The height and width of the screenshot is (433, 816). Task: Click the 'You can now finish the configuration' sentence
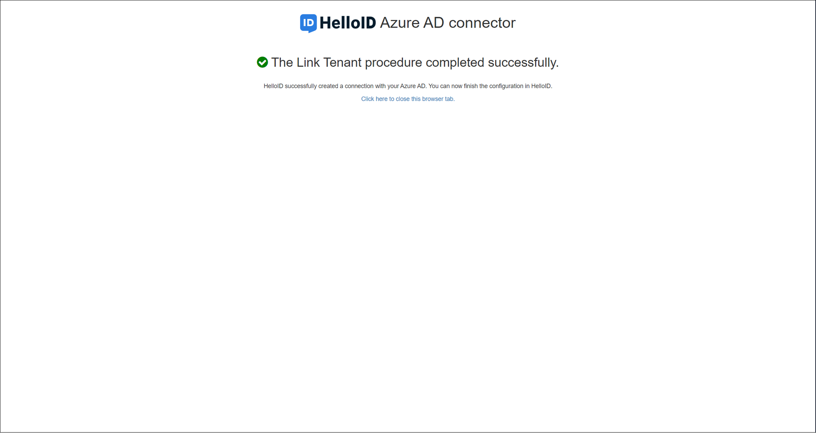click(490, 86)
